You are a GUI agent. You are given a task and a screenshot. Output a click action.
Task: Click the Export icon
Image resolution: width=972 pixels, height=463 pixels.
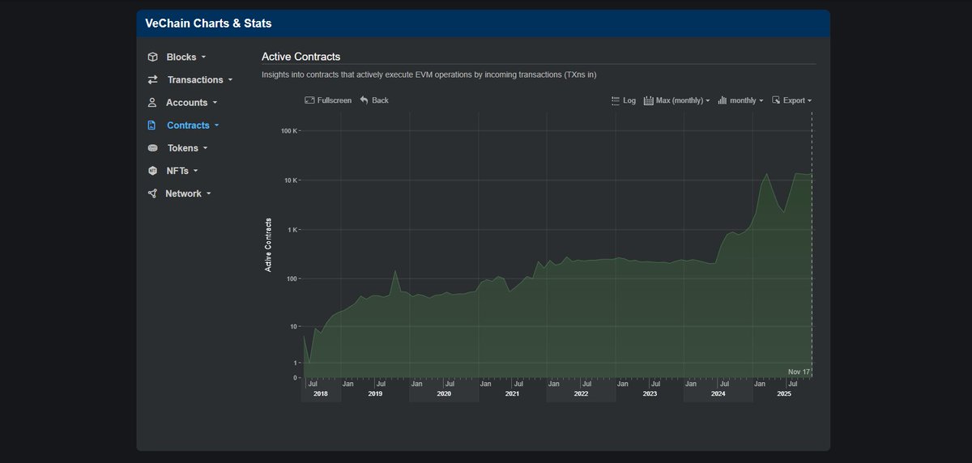[x=776, y=100]
